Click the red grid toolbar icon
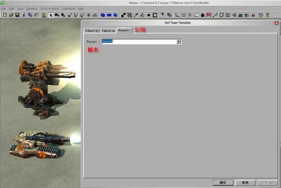281x188 pixels. click(209, 15)
